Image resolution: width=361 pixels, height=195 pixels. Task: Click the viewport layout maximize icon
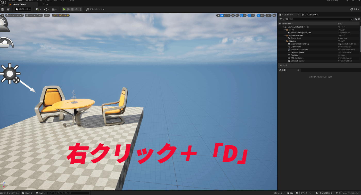(x=274, y=15)
